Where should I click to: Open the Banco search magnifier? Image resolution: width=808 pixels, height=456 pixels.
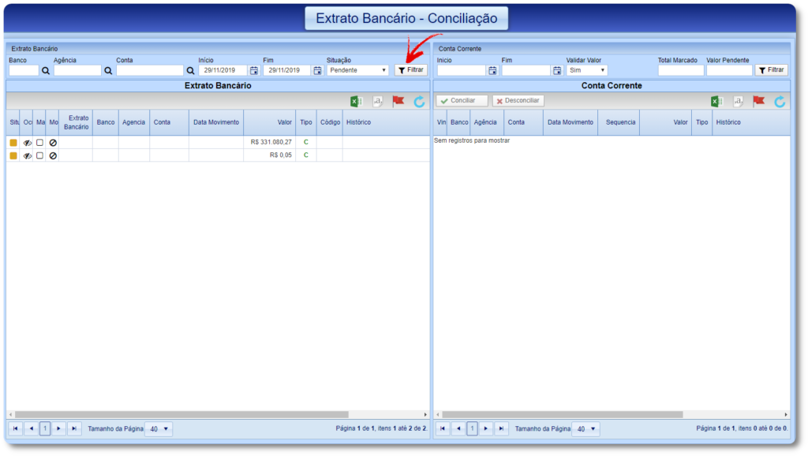[46, 70]
